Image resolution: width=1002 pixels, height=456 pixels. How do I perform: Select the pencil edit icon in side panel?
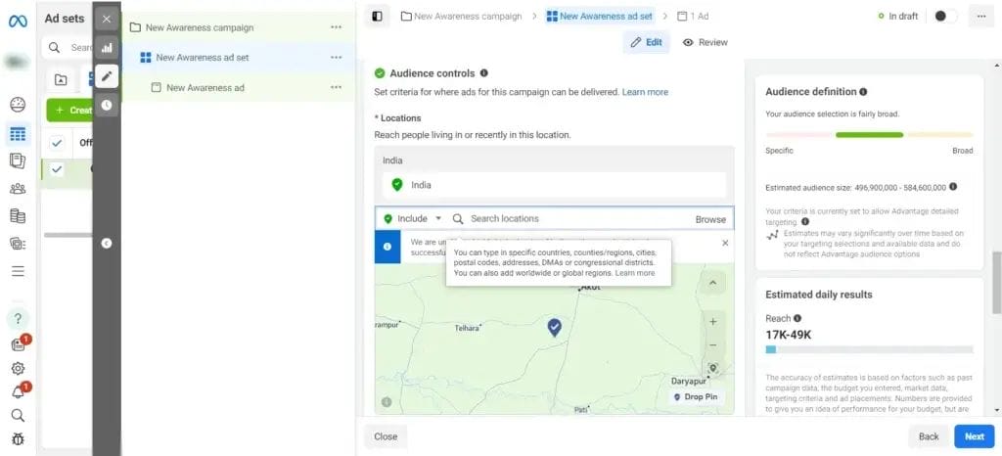coord(107,75)
